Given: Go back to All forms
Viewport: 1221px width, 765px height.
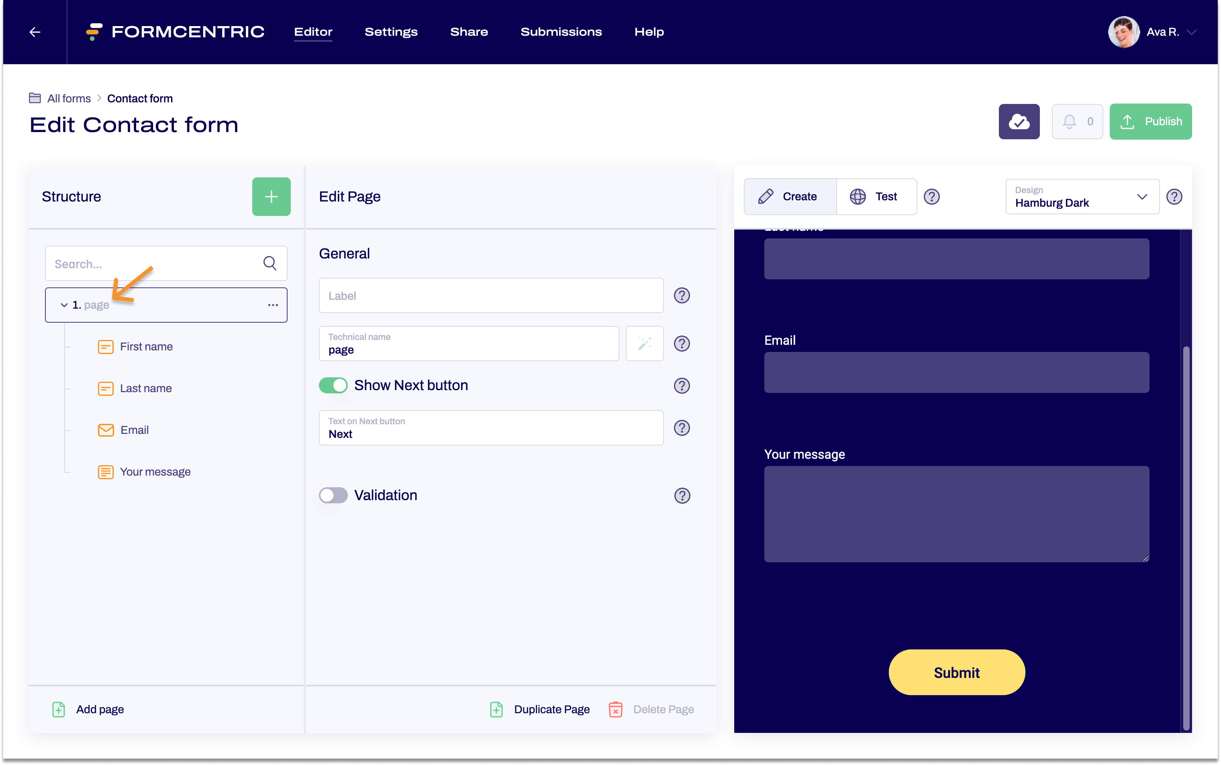Looking at the screenshot, I should (x=68, y=98).
